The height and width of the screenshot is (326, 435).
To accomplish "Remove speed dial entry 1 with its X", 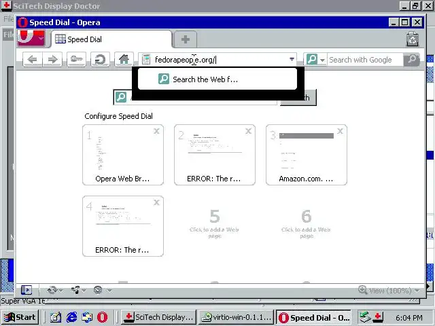I will point(156,131).
